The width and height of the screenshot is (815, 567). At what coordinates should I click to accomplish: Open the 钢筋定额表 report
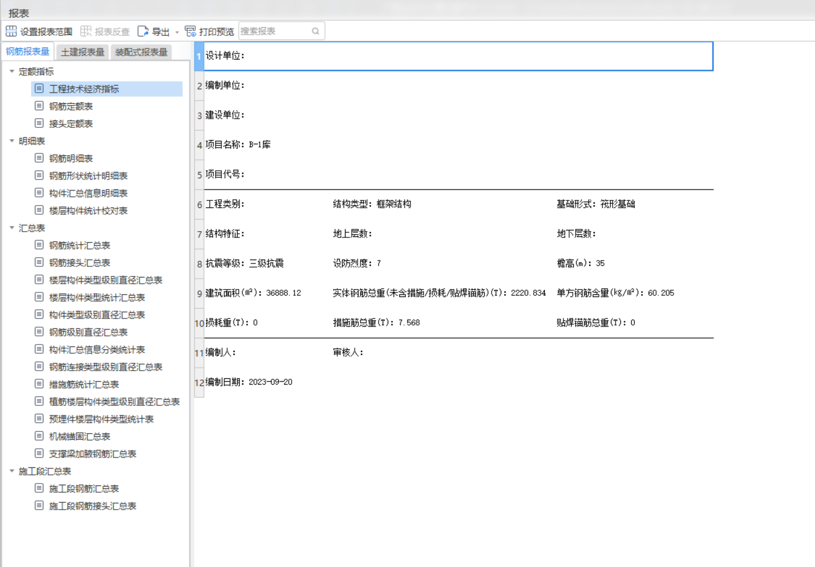click(x=71, y=106)
